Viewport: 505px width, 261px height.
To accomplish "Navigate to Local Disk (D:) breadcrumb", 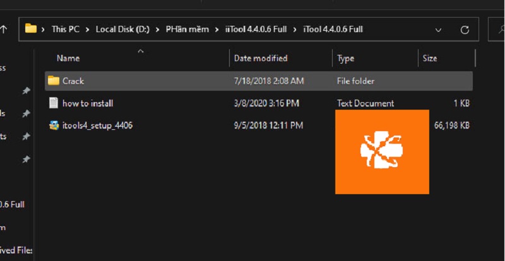I will pyautogui.click(x=122, y=29).
